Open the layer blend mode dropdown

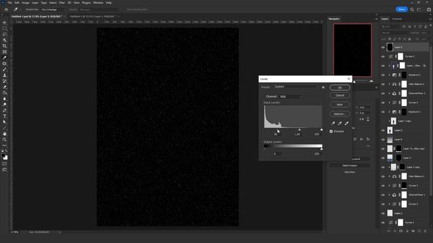tap(394, 33)
